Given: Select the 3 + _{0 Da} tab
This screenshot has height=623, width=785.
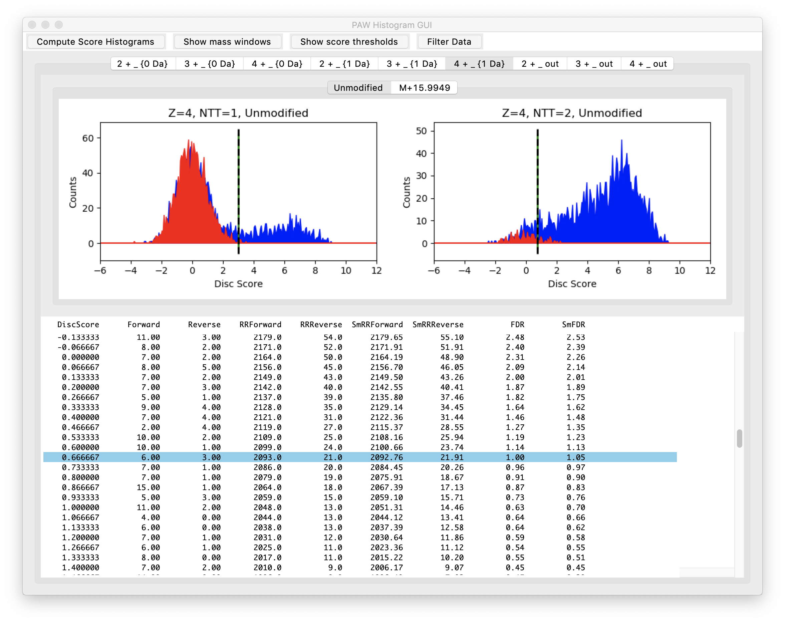Looking at the screenshot, I should pyautogui.click(x=209, y=64).
